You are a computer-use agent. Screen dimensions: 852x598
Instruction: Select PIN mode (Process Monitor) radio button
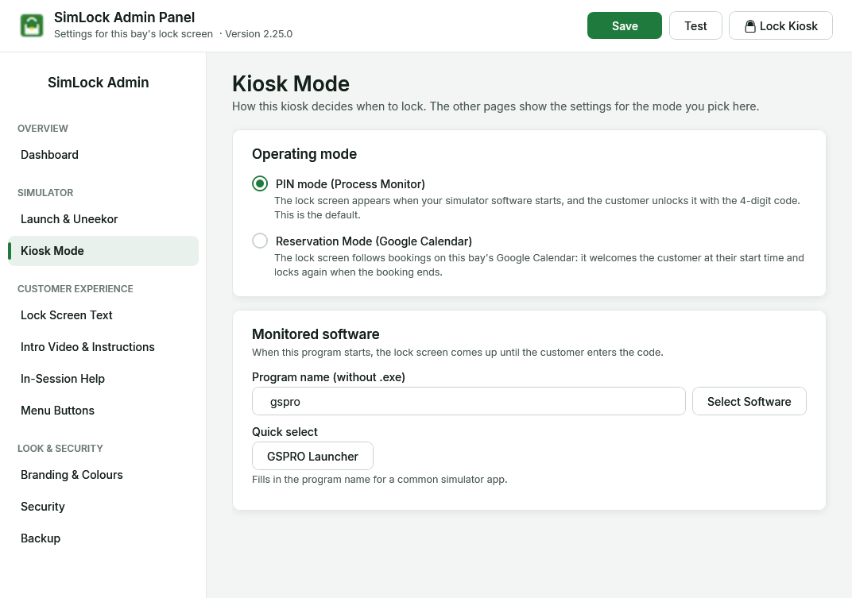point(260,183)
